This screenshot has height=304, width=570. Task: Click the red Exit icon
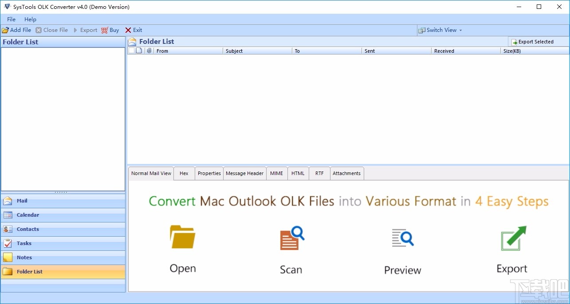(x=128, y=30)
